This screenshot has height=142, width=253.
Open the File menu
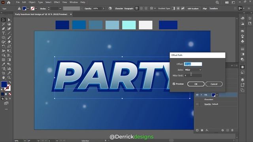point(18,2)
